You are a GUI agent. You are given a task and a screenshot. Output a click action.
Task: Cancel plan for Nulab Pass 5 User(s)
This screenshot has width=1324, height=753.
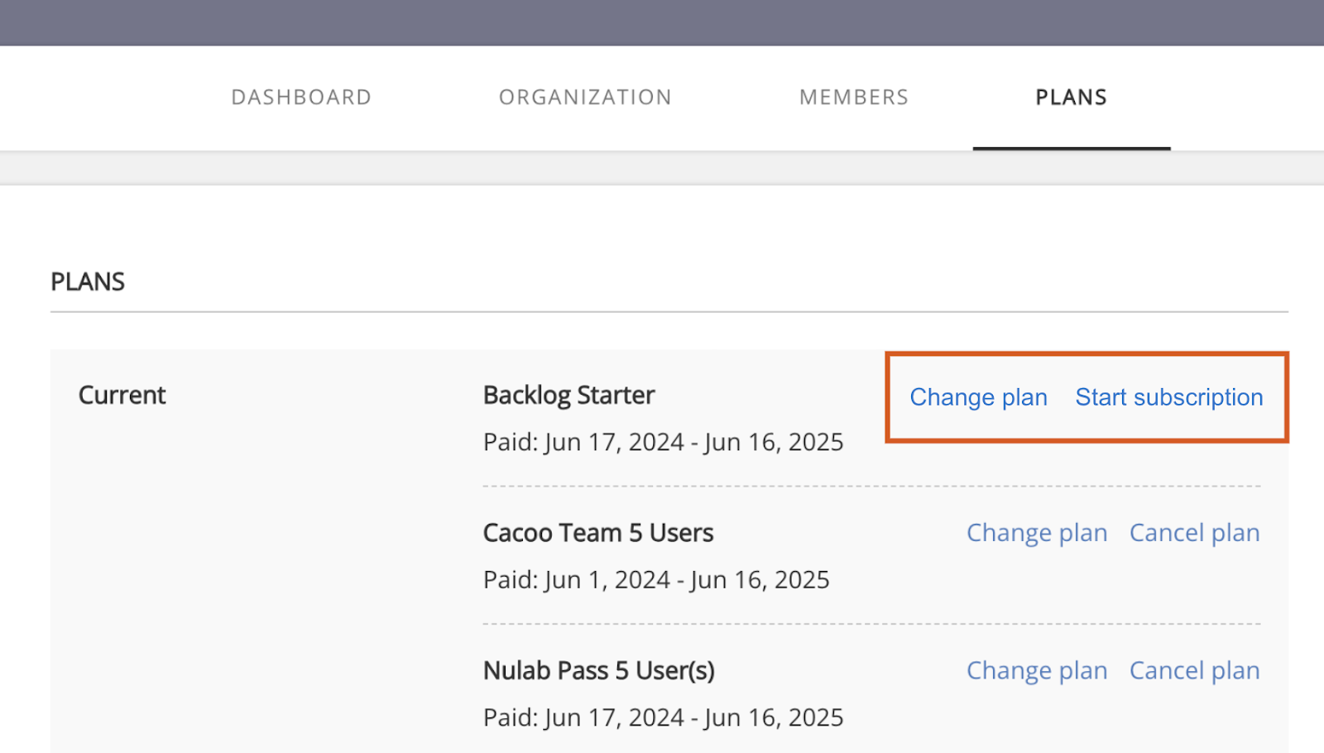pyautogui.click(x=1195, y=670)
